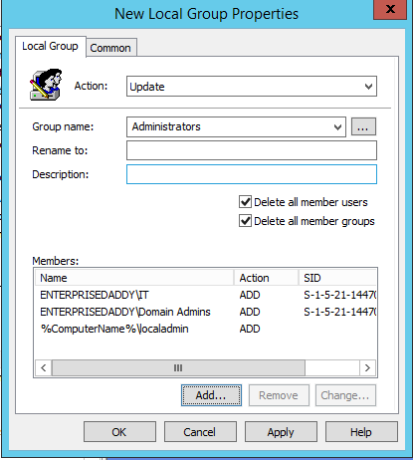Click the Add... button
This screenshot has width=413, height=460.
[x=211, y=395]
